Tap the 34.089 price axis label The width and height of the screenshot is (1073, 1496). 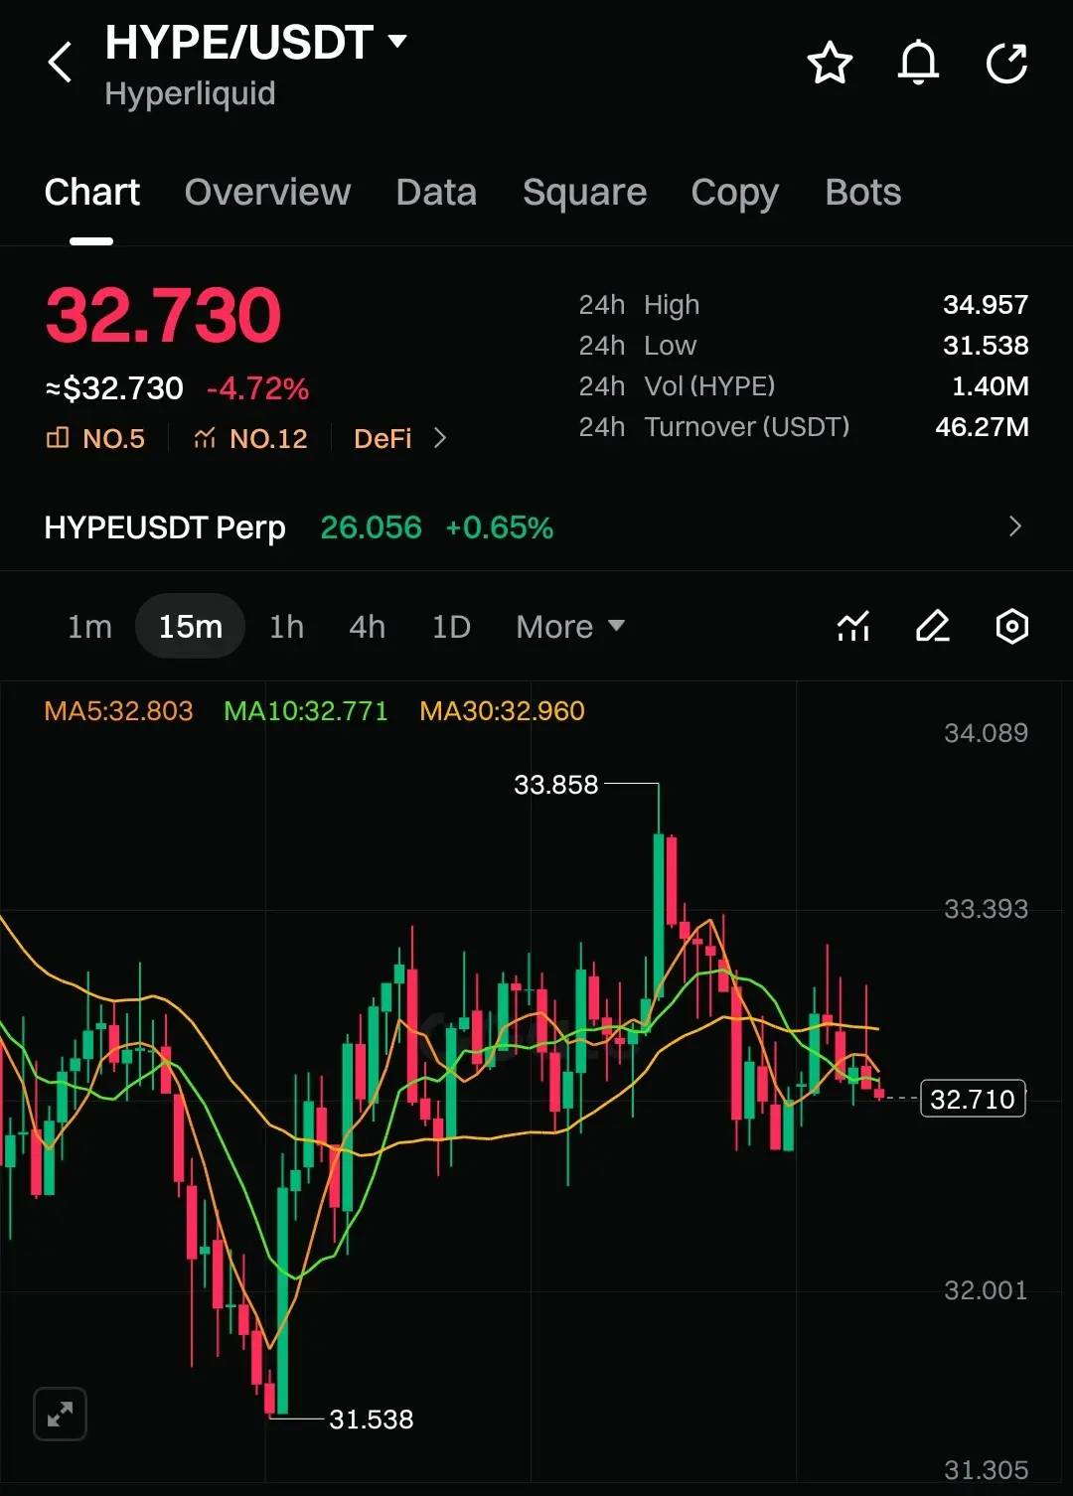[x=986, y=733]
